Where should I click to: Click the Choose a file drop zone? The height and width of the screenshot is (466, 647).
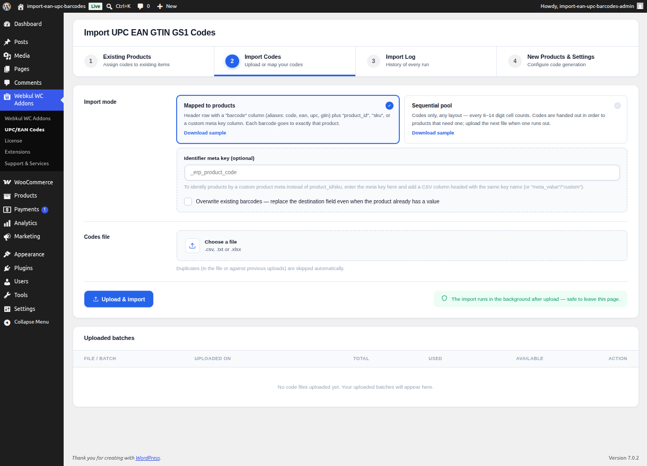(x=402, y=246)
